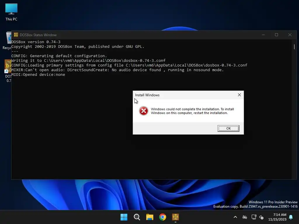Click OK in the Install Windows dialog
The image size is (299, 224).
[228, 128]
